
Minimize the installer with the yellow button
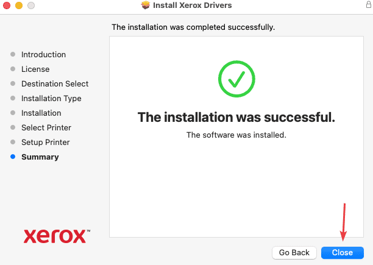coord(19,5)
